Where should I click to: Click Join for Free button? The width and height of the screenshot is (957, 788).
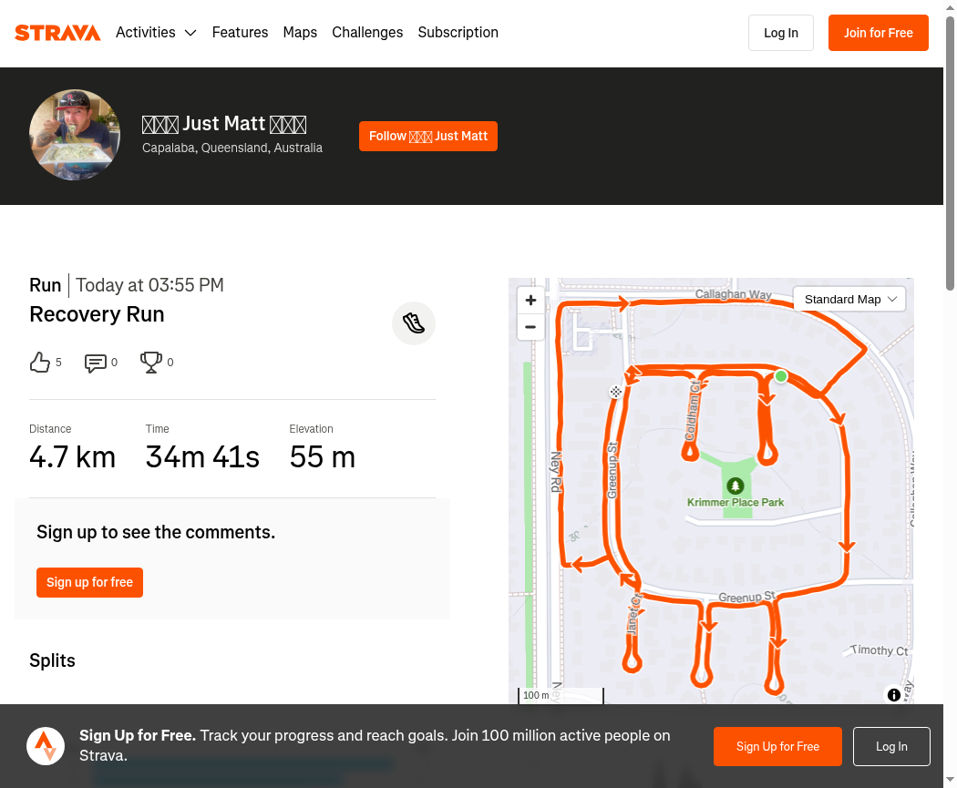click(879, 33)
